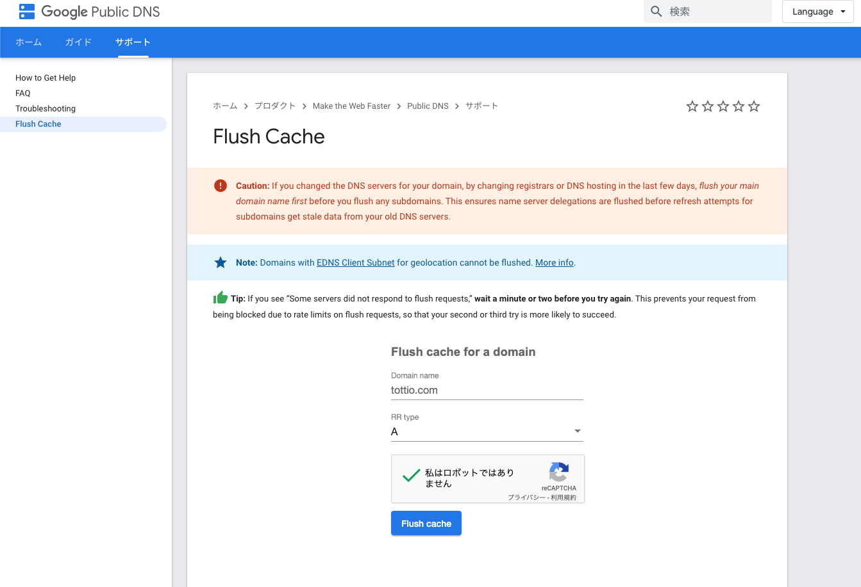The width and height of the screenshot is (861, 587).
Task: Click the Flush Cache page heading
Action: [269, 136]
